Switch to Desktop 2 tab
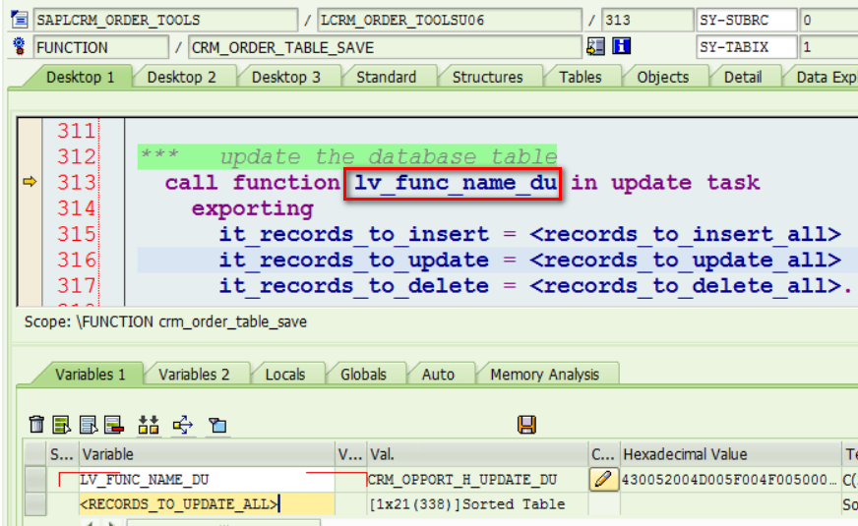This screenshot has height=526, width=858. coord(181,77)
